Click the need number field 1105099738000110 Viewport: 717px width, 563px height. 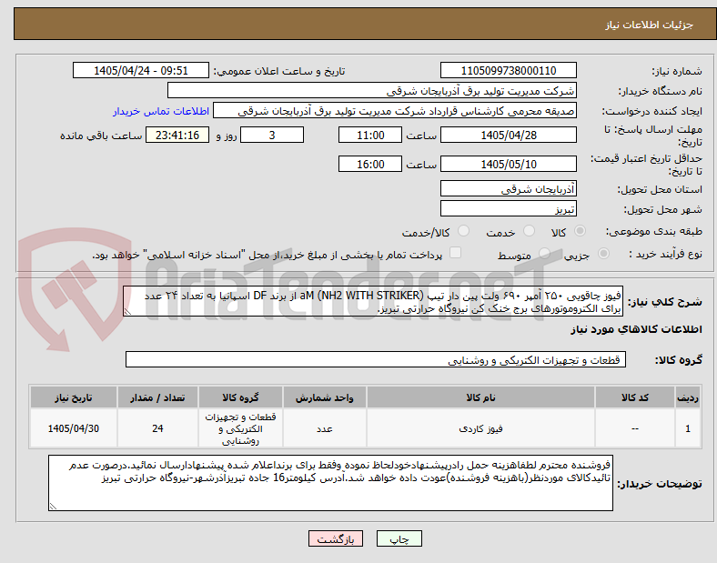click(509, 70)
